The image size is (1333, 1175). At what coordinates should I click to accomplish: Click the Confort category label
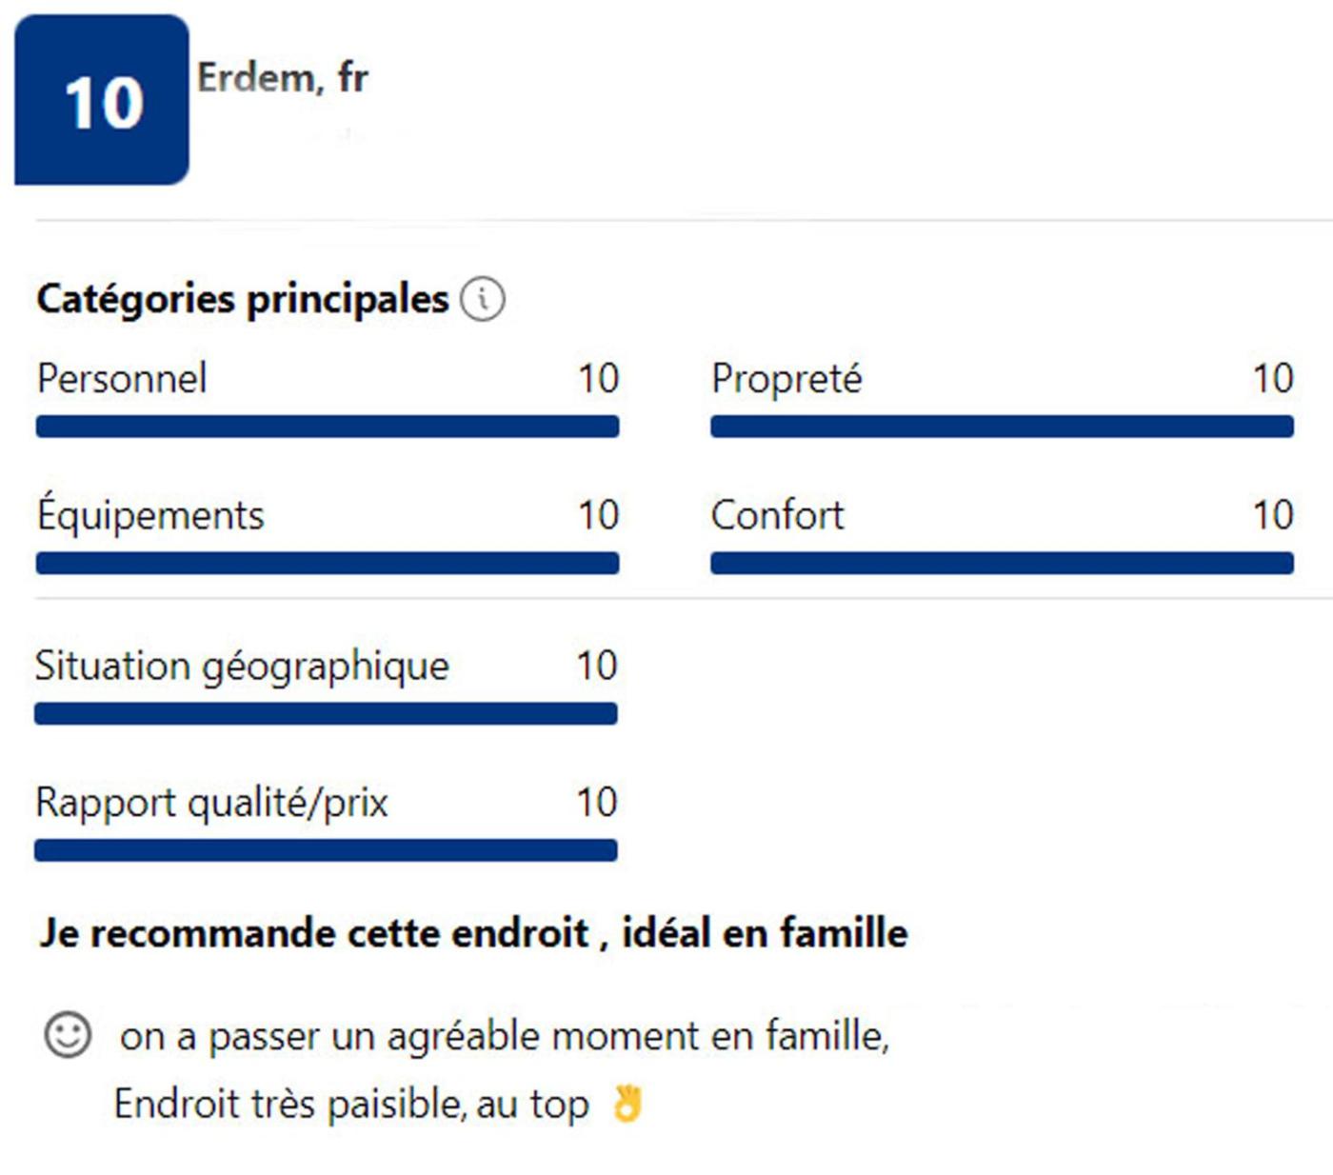tap(777, 515)
